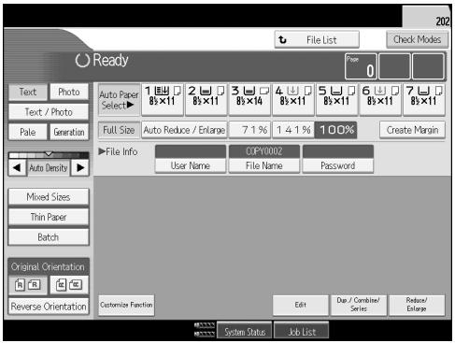
Task: Open Reduce / Enlarge settings
Action: coord(417,305)
